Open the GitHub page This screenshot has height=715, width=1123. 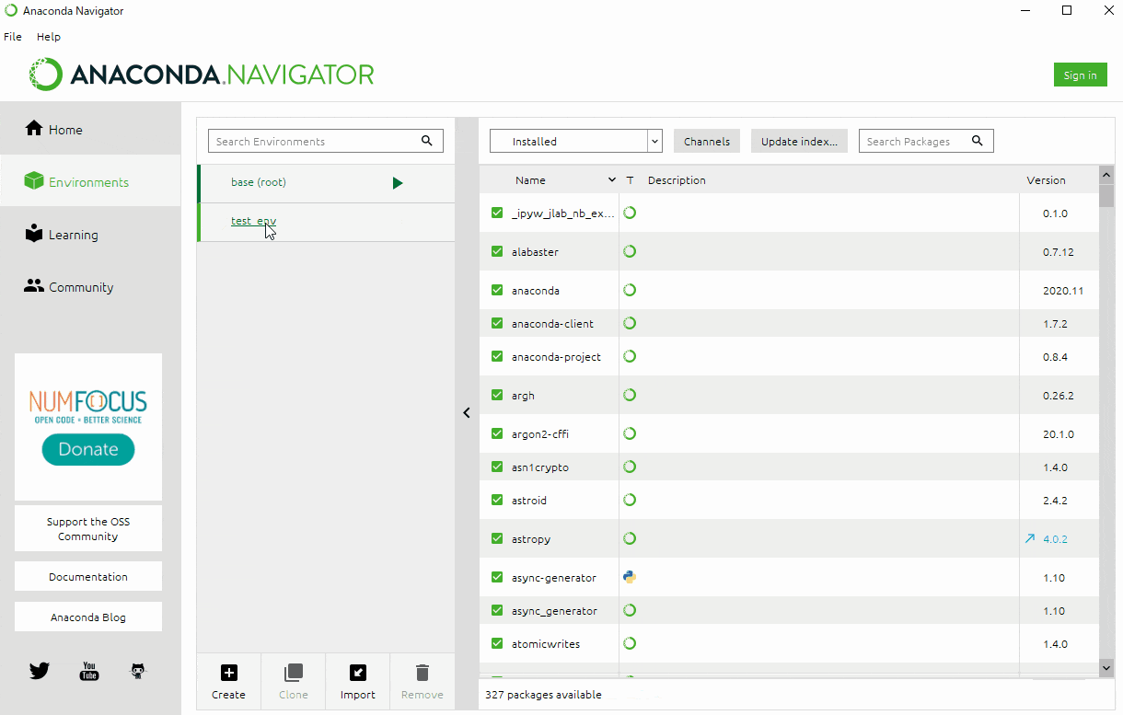[x=138, y=671]
